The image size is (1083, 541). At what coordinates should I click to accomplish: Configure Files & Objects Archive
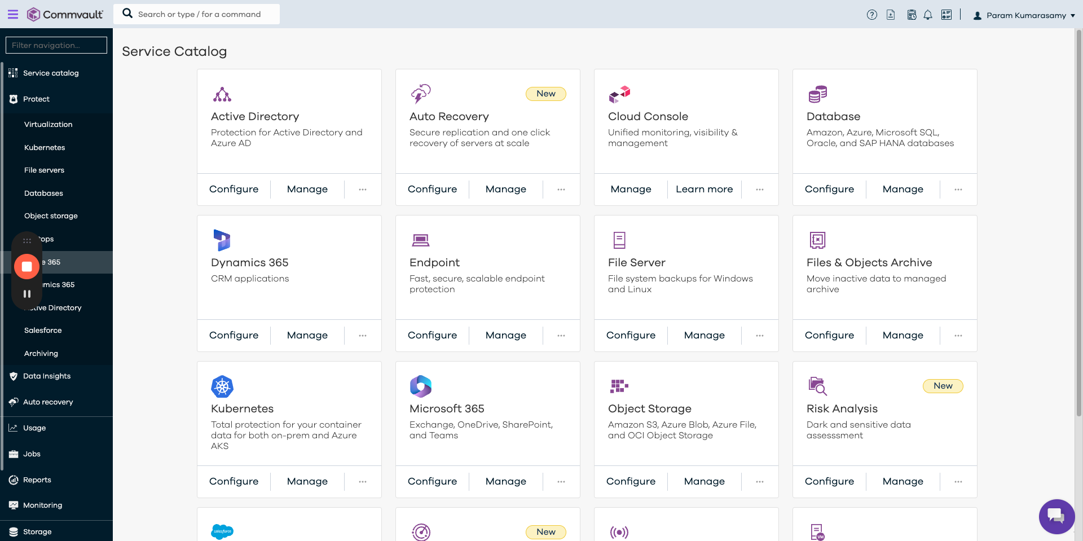(830, 336)
